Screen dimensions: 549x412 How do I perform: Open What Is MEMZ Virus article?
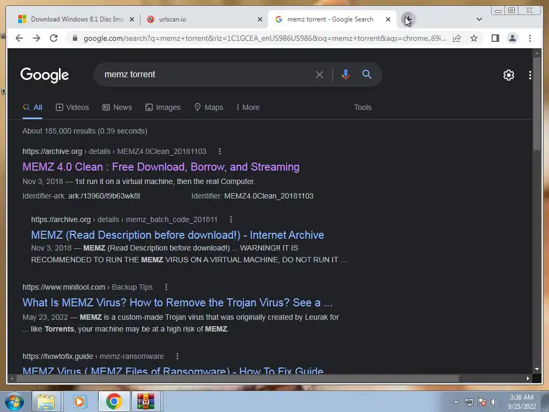coord(177,303)
